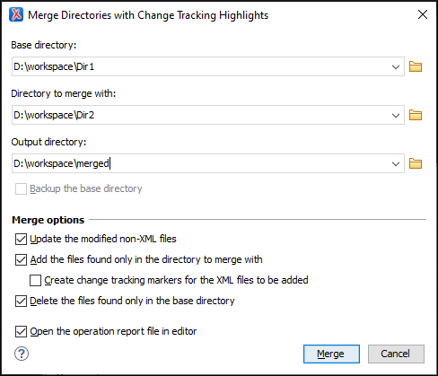
Task: Click the Output directory text field
Action: (x=200, y=163)
